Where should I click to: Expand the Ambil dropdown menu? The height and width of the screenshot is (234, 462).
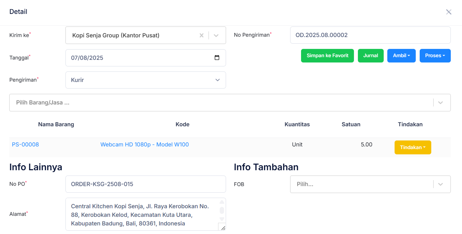tap(401, 56)
